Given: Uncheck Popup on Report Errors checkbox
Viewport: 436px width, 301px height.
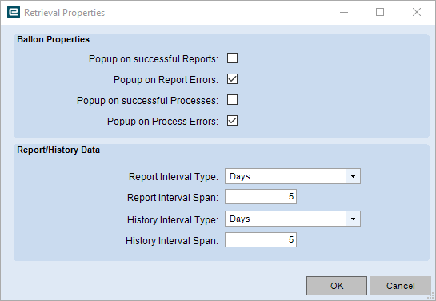Looking at the screenshot, I should 232,79.
